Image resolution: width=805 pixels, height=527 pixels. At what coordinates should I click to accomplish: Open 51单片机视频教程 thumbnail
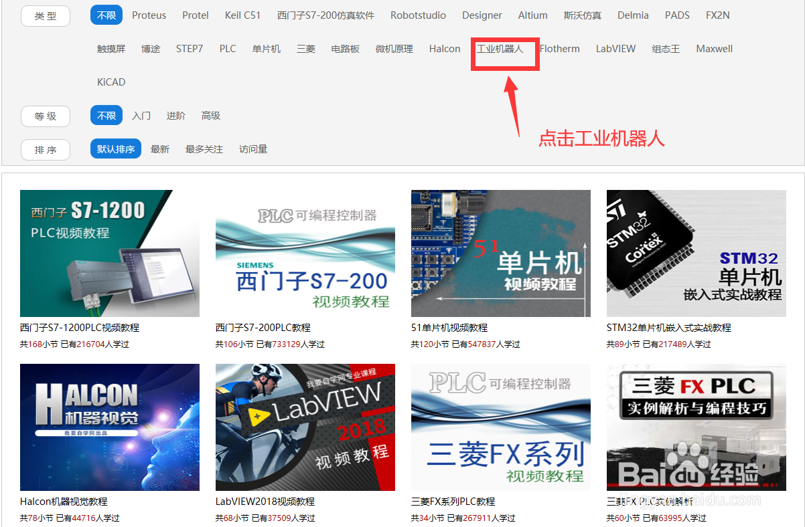pos(501,253)
